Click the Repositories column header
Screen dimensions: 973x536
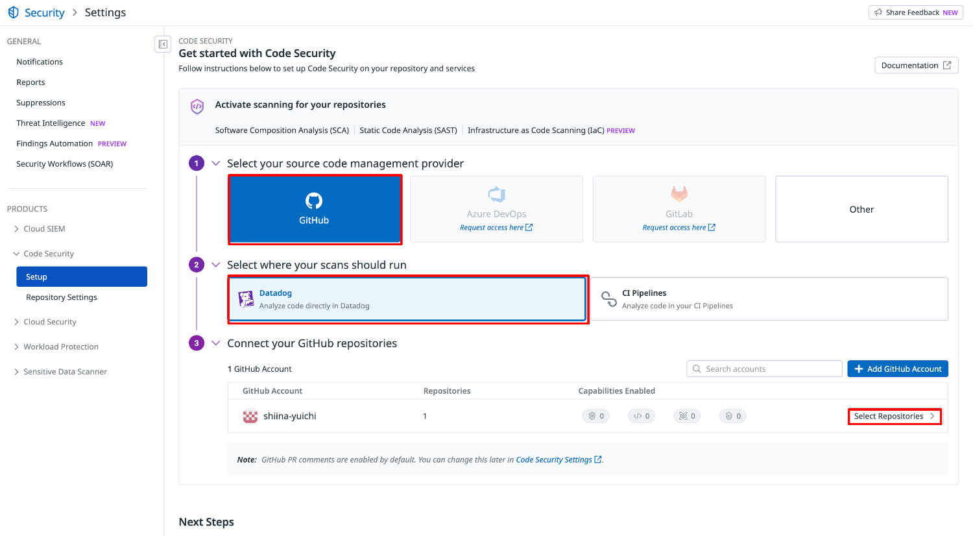447,391
